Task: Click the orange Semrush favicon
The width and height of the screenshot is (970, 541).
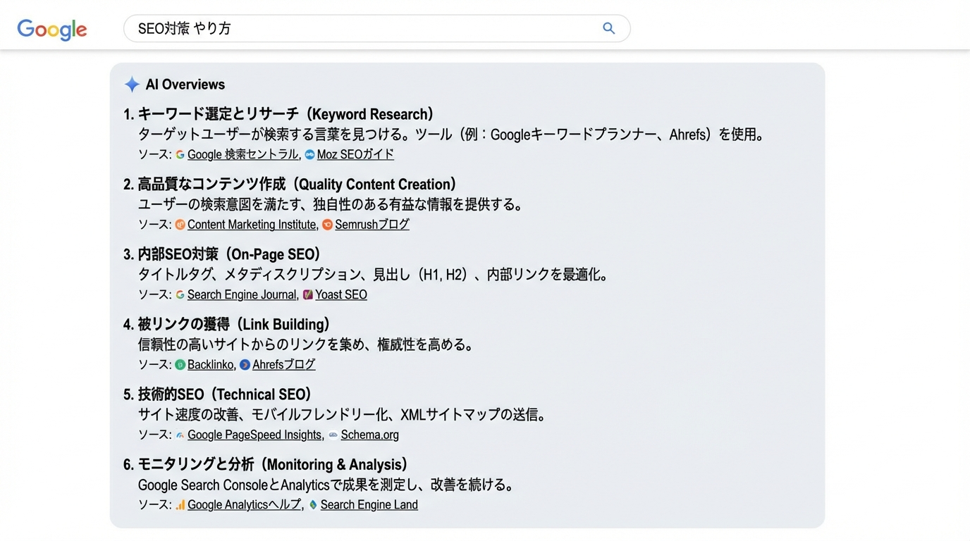Action: [327, 224]
